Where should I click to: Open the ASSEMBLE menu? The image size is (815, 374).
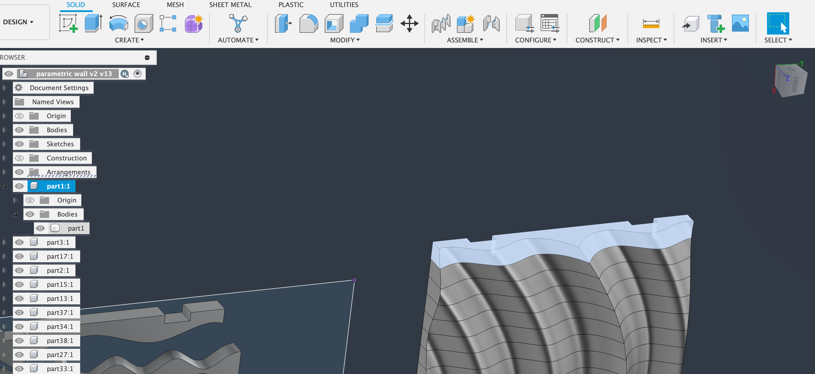(x=465, y=40)
